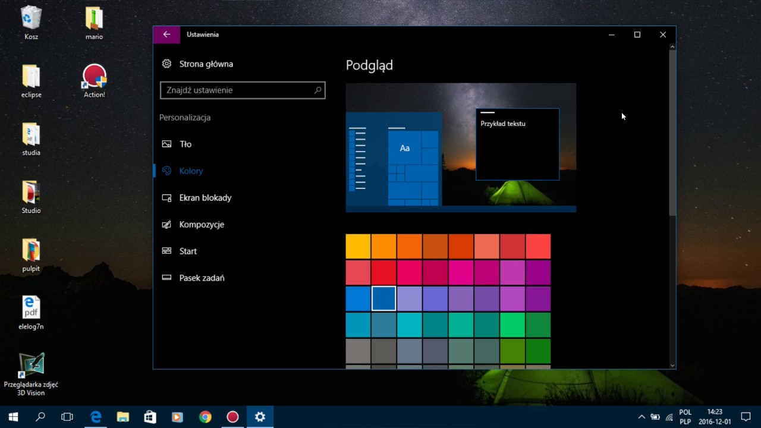Open the Tło background settings
The image size is (761, 428).
point(177,144)
